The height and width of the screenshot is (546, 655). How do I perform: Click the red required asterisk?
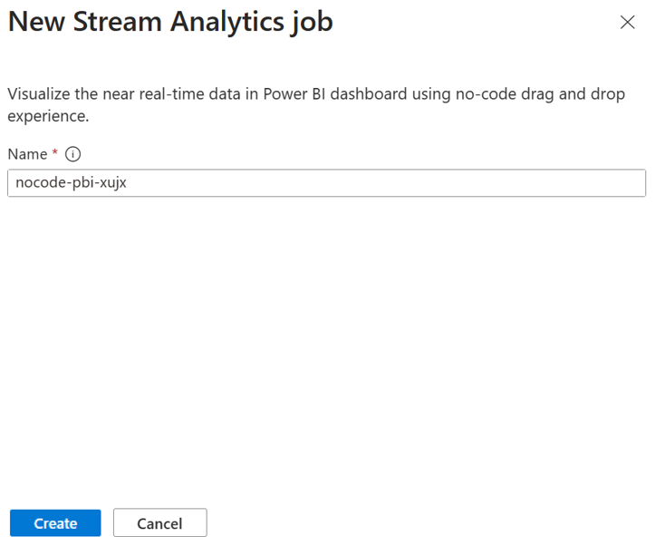click(x=54, y=152)
